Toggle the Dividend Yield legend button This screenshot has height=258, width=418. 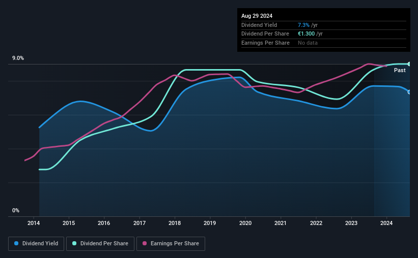tap(36, 244)
